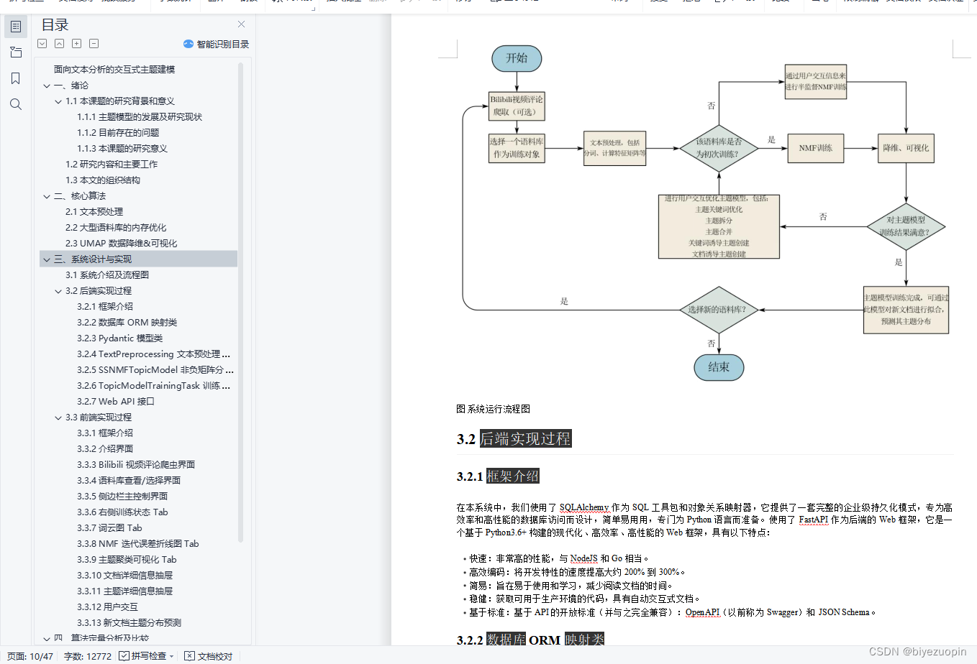Expand the 四 chapter at outline bottom
Viewport: 977px width, 664px height.
click(46, 638)
